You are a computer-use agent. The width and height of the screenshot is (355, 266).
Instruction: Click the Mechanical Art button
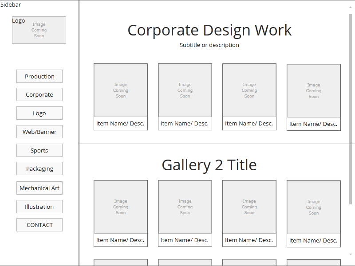pos(39,188)
